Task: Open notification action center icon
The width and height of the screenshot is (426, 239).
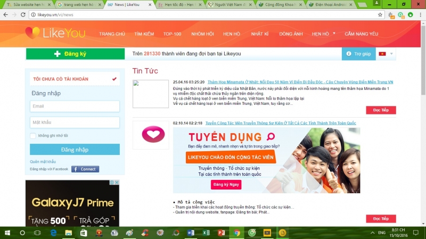Action: [416, 233]
